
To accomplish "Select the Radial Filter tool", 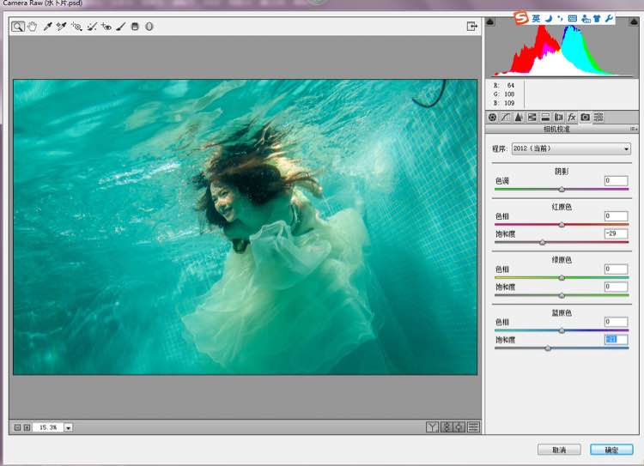I will point(149,27).
